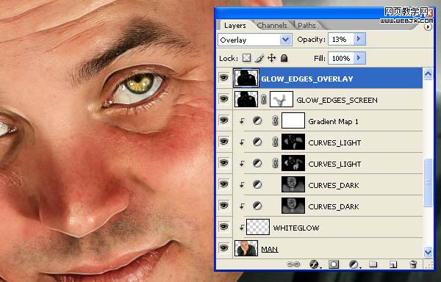441x282 pixels.
Task: Create a new layer
Action: point(393,264)
